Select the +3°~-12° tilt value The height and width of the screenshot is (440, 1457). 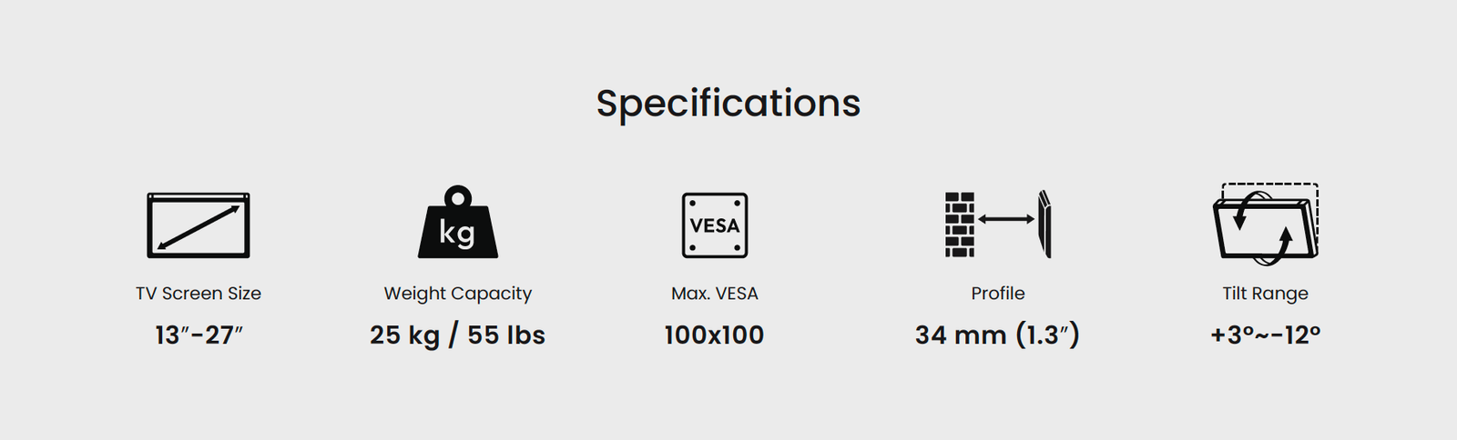pos(1266,335)
